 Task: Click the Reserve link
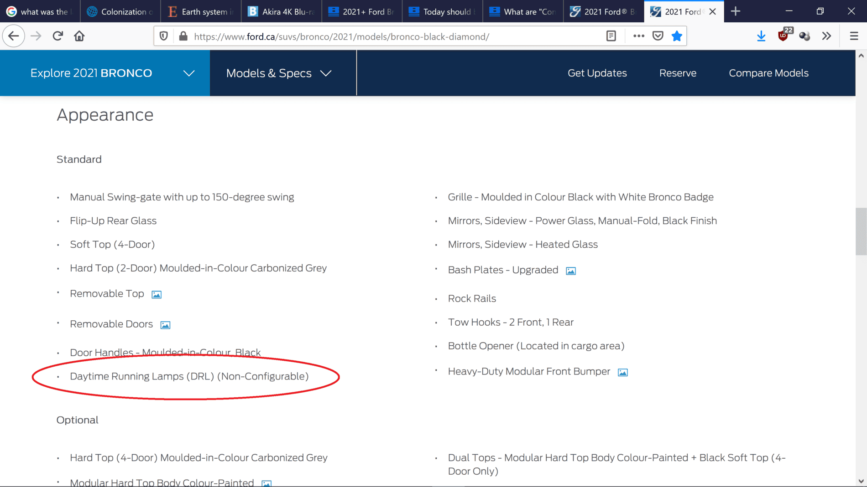coord(678,73)
